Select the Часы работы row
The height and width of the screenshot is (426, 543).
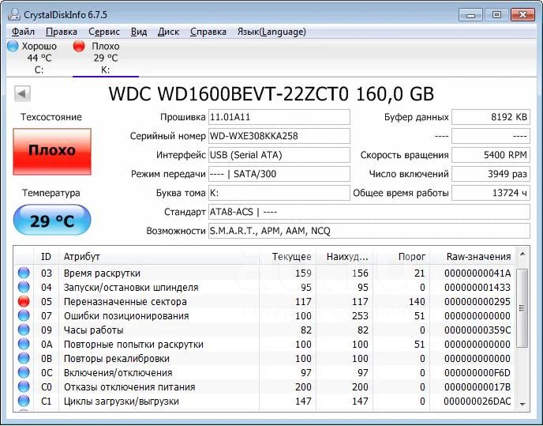(x=264, y=330)
